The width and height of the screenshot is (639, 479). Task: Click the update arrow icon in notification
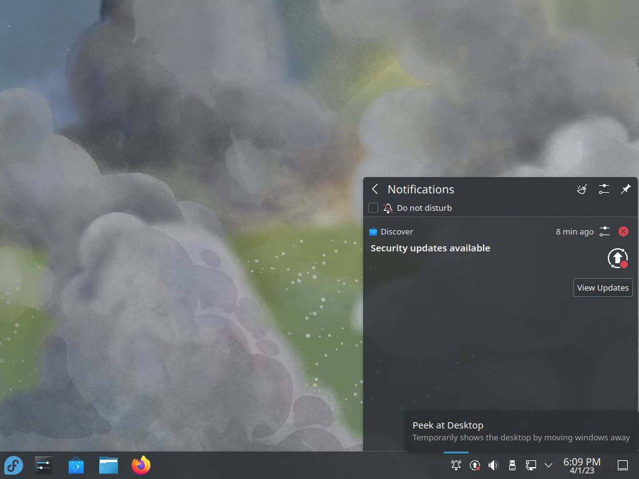618,258
